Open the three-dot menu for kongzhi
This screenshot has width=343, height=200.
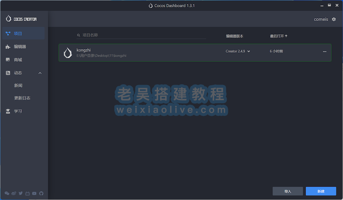pos(325,51)
